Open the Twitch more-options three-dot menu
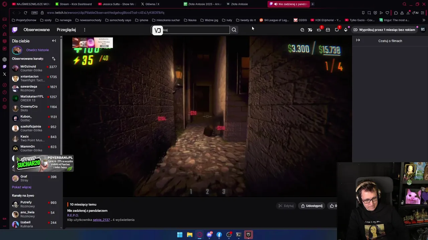The height and width of the screenshot is (240, 428). pyautogui.click(x=85, y=30)
